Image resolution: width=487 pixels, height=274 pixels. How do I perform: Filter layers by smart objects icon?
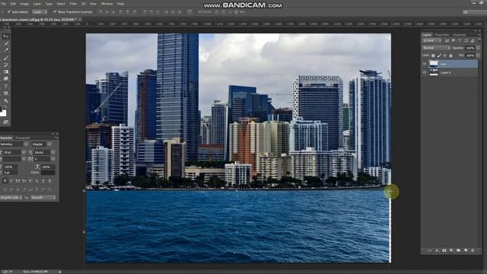click(x=473, y=40)
